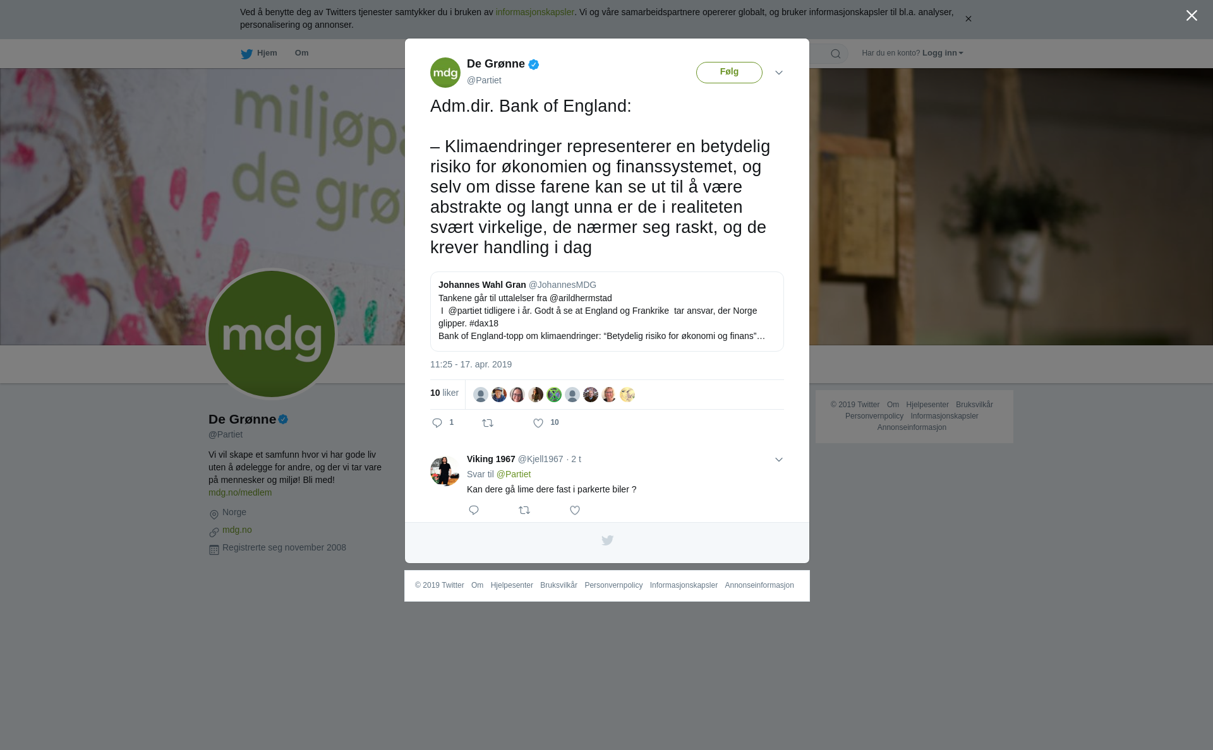Open the tweet options chevron menu
Viewport: 1213px width, 750px height.
tap(779, 73)
